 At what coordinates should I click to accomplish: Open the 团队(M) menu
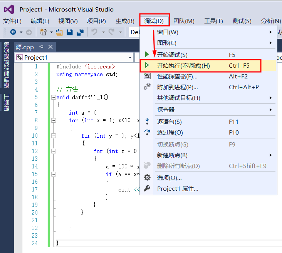pos(184,21)
